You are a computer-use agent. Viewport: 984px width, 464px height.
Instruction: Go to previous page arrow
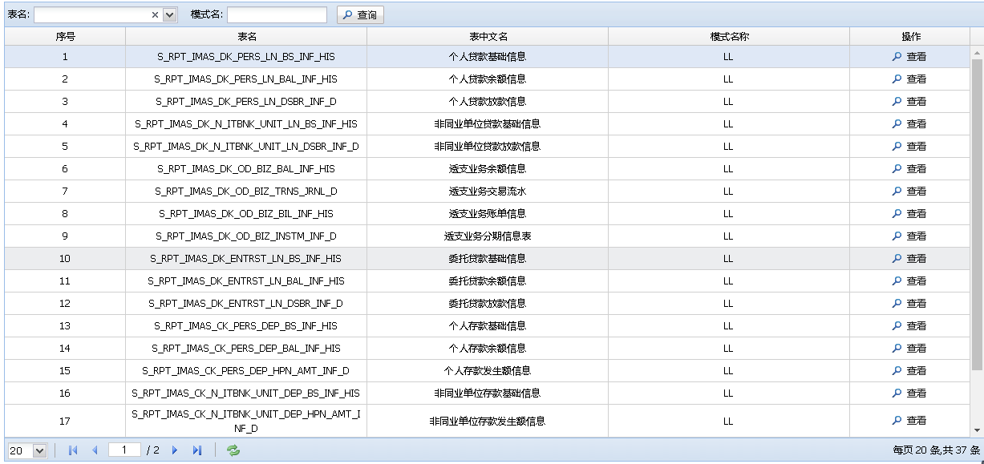tap(95, 451)
